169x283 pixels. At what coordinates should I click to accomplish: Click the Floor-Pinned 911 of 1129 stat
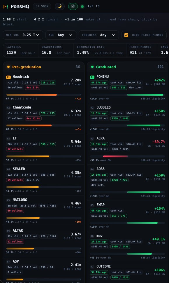[142, 50]
